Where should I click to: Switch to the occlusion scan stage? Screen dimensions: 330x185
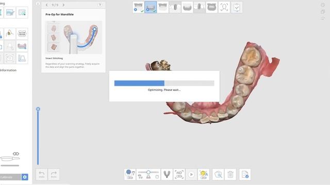click(212, 7)
